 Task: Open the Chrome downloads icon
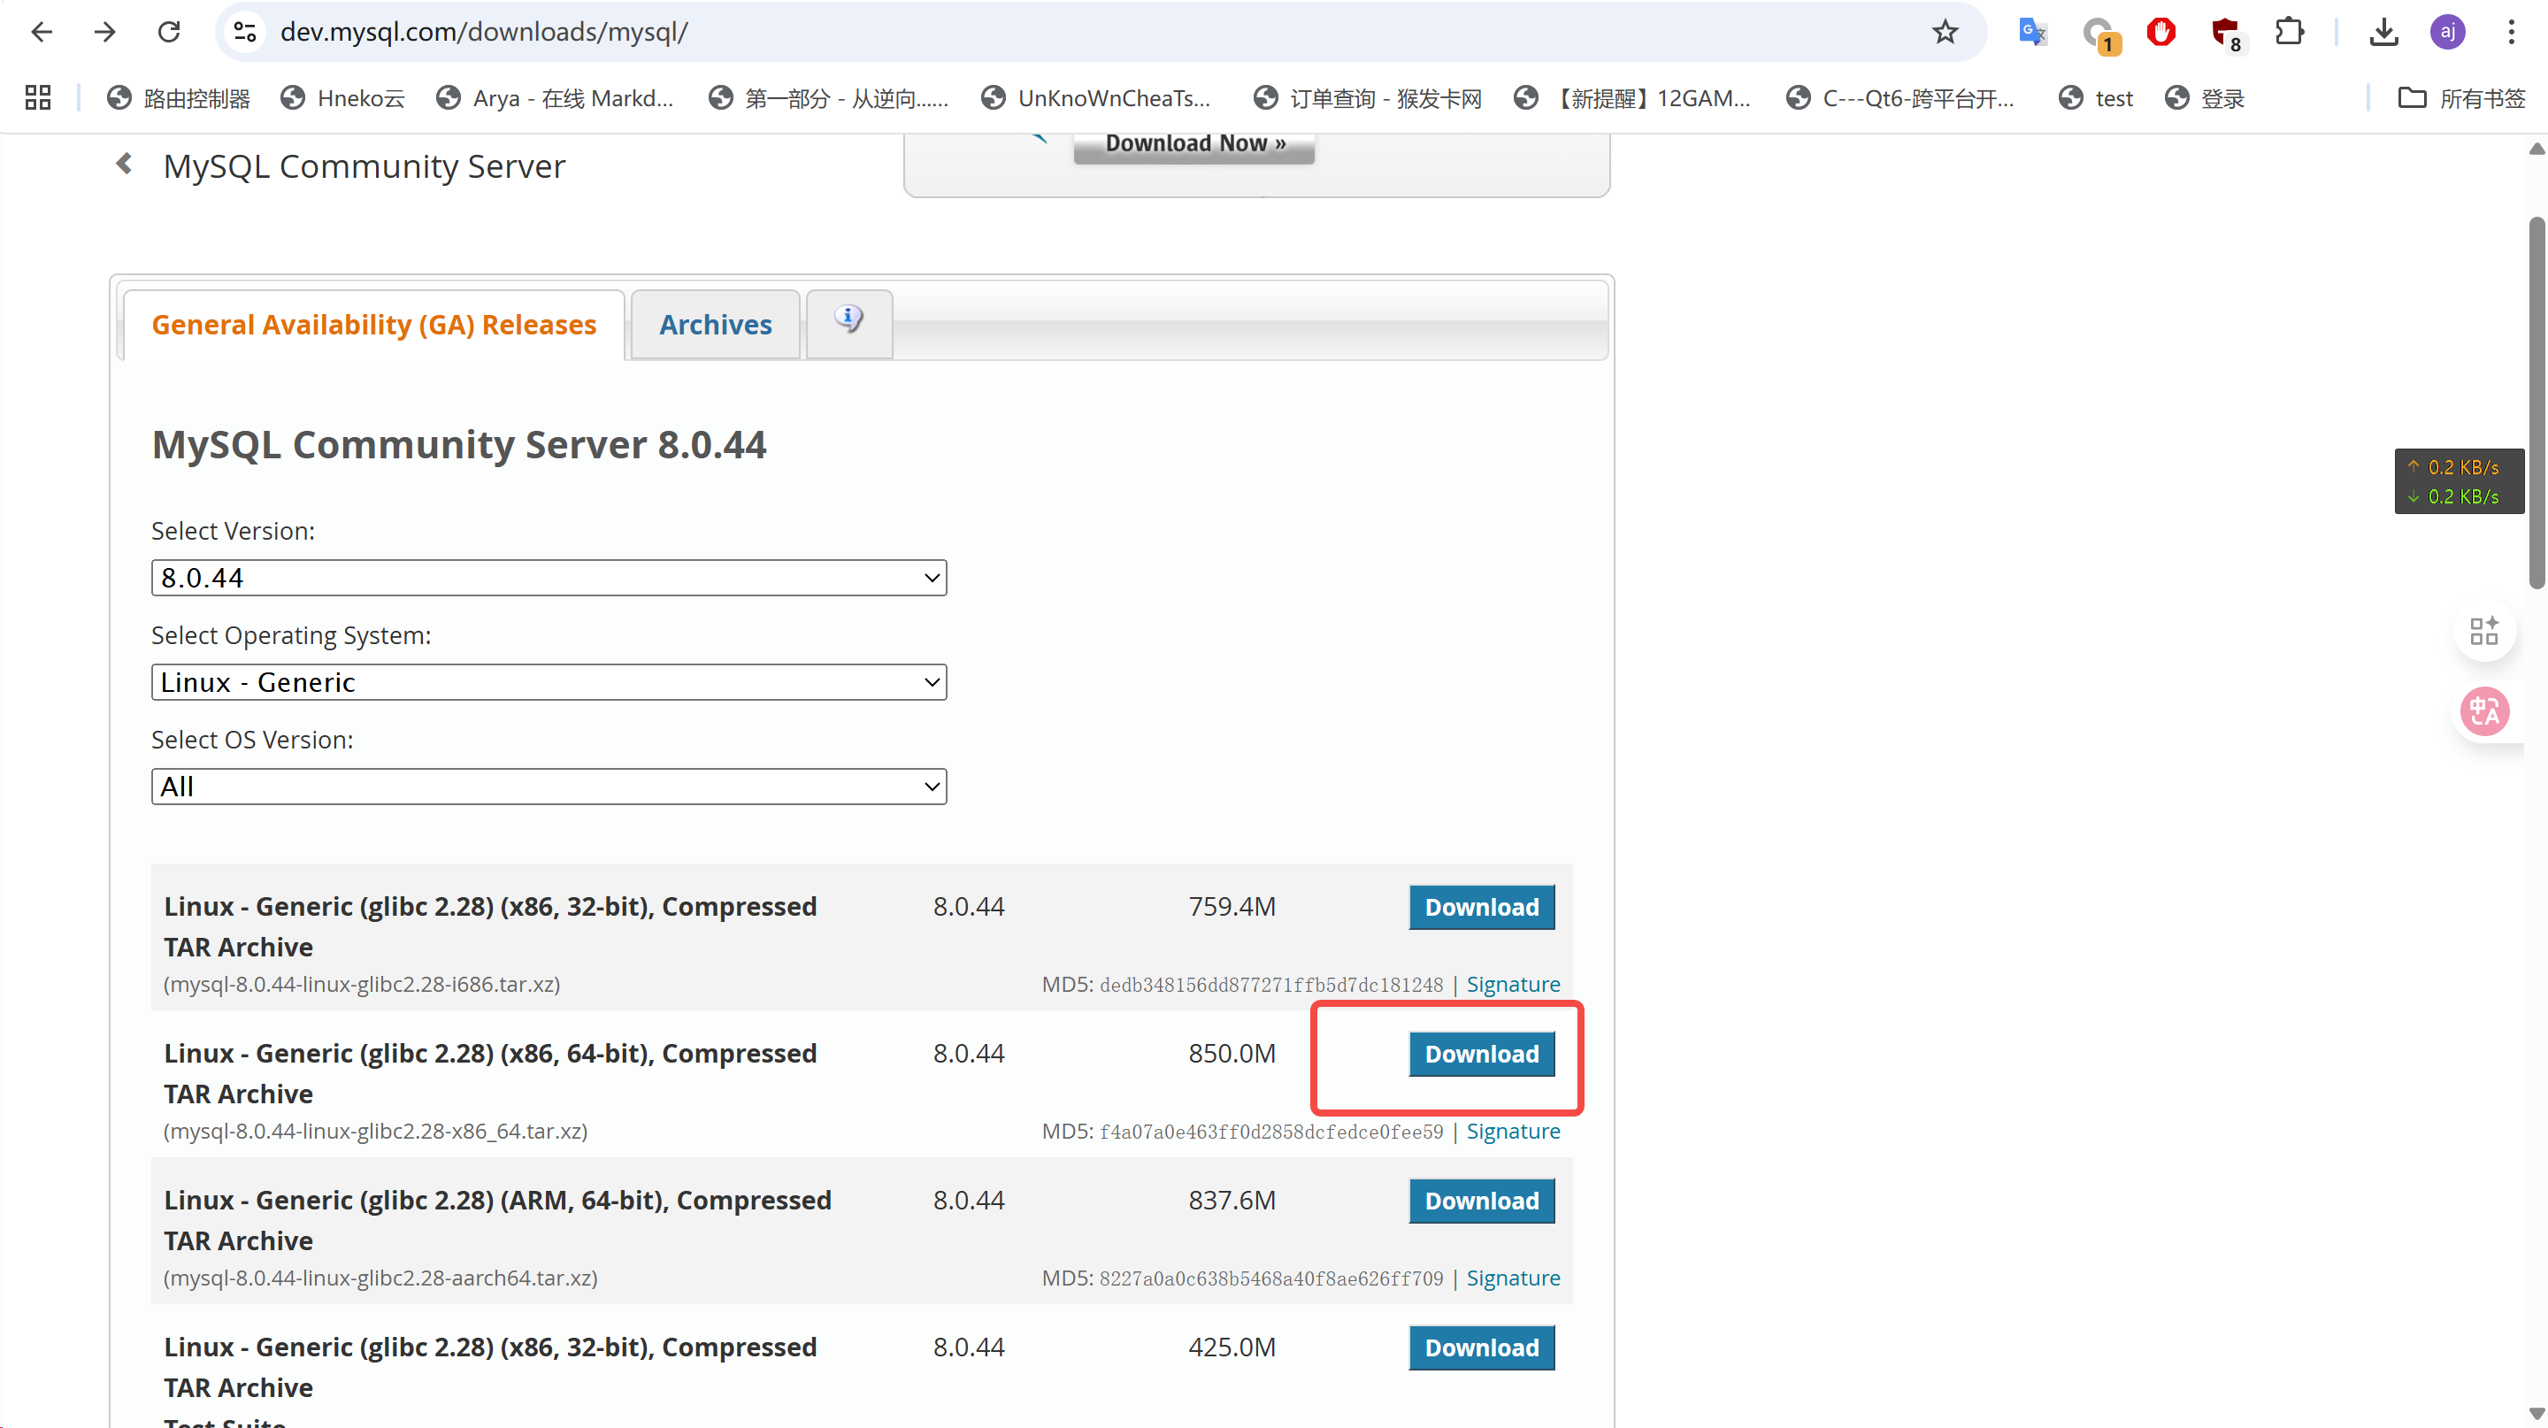[x=2383, y=32]
